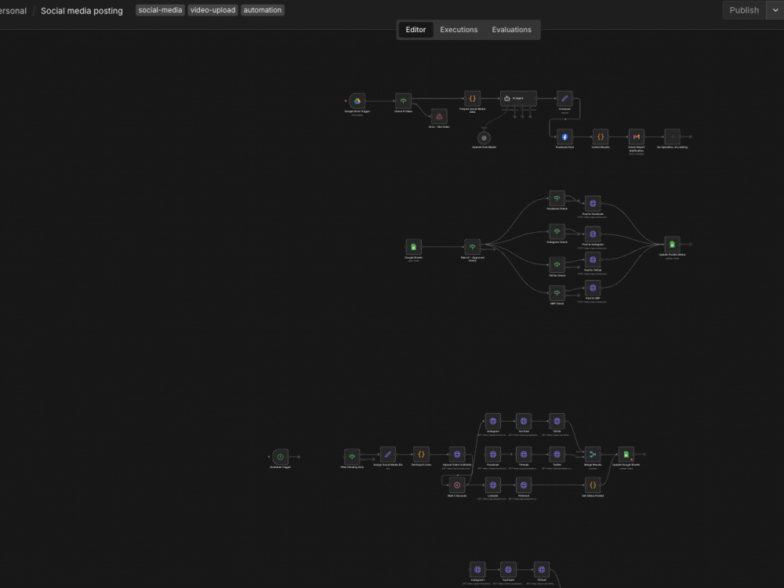Click the social-media tag
This screenshot has height=588, width=784.
[160, 10]
